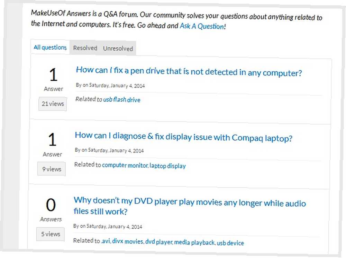Open the usb device tag link

(230, 243)
